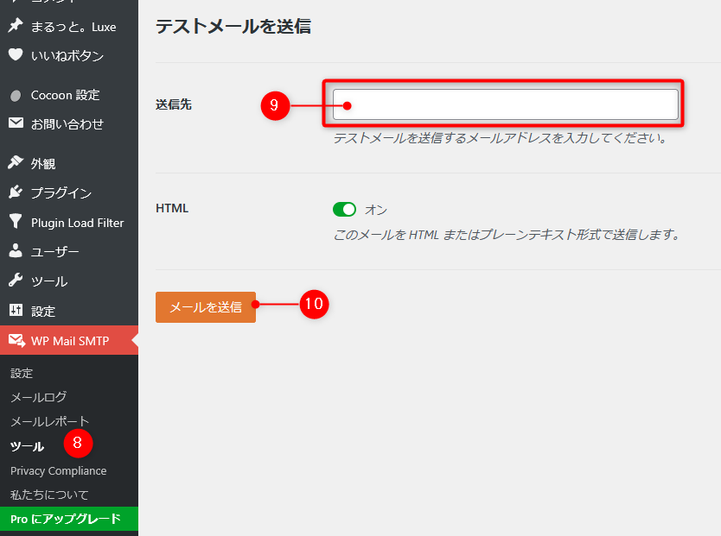Open 設定 submenu under WP Mail SMTP
Viewport: 721px width, 536px height.
22,373
